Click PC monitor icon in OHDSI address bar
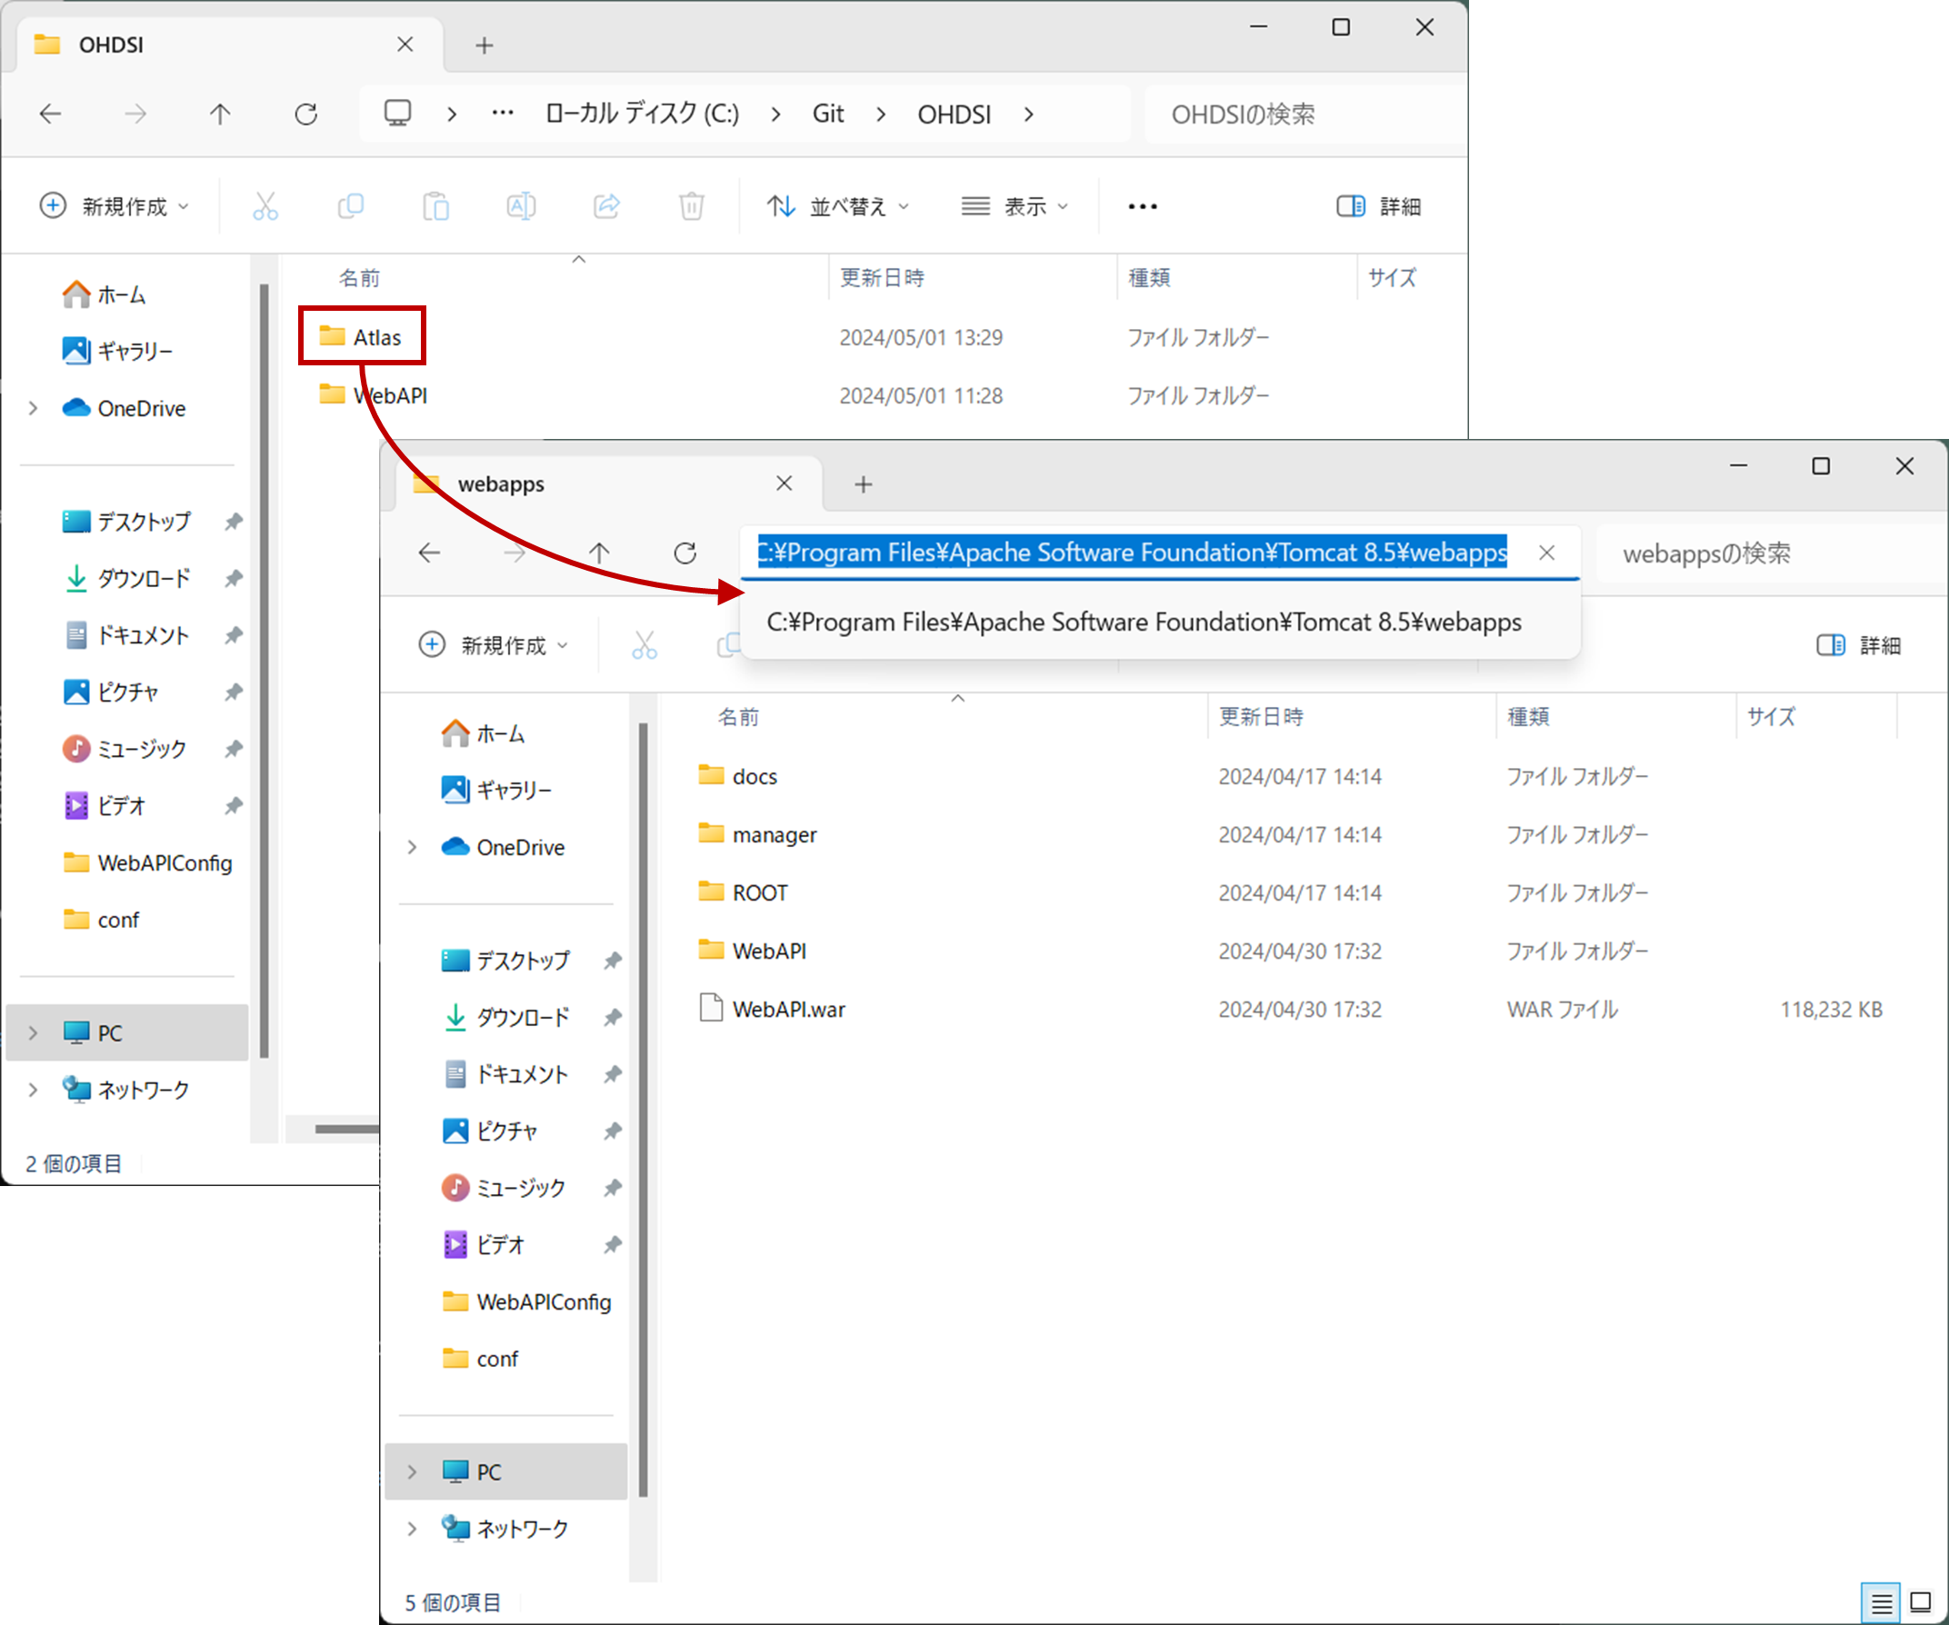1949x1625 pixels. pos(398,115)
